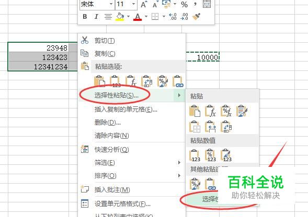Viewport: 308px width, 217px height.
Task: Click keep source formatting icon in submenu
Action: tap(242, 111)
